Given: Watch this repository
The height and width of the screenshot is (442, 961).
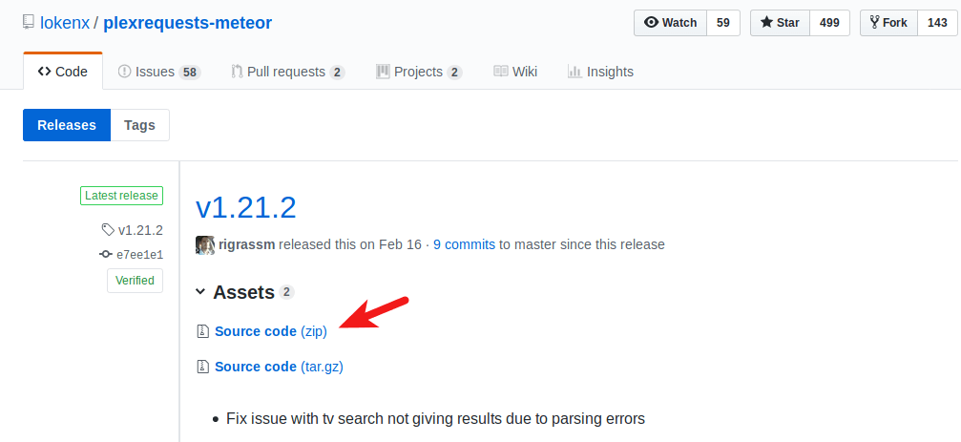Looking at the screenshot, I should [671, 23].
